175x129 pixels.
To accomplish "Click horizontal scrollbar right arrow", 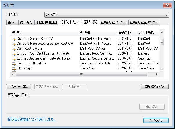I will click(157, 74).
